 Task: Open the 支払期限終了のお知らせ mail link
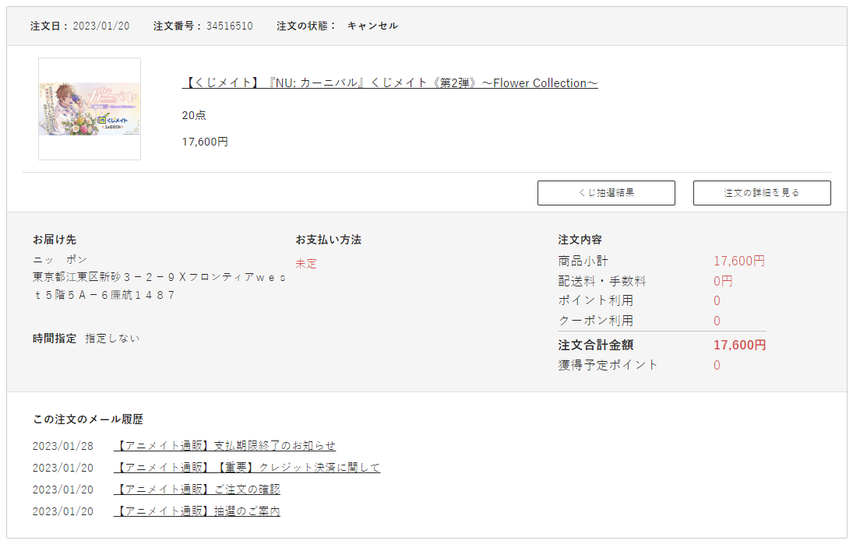tap(225, 446)
